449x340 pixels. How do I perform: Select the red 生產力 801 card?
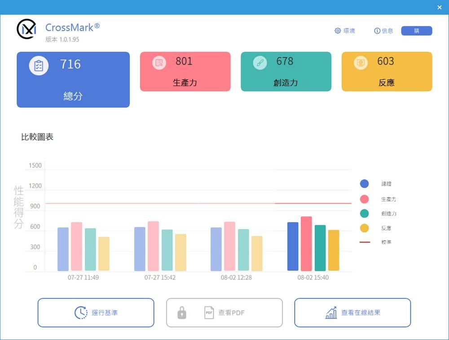(x=185, y=71)
